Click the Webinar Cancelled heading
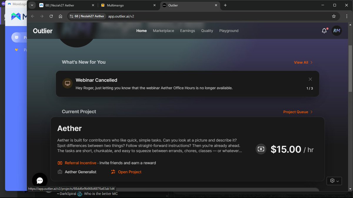Screen dimensions: 353x198 click(x=96, y=80)
